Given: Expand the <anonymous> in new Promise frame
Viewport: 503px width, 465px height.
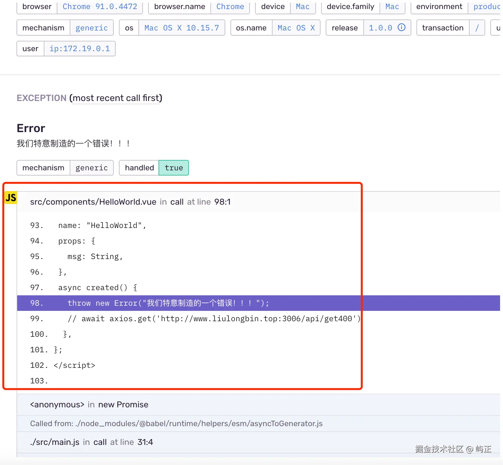Looking at the screenshot, I should tap(259, 405).
